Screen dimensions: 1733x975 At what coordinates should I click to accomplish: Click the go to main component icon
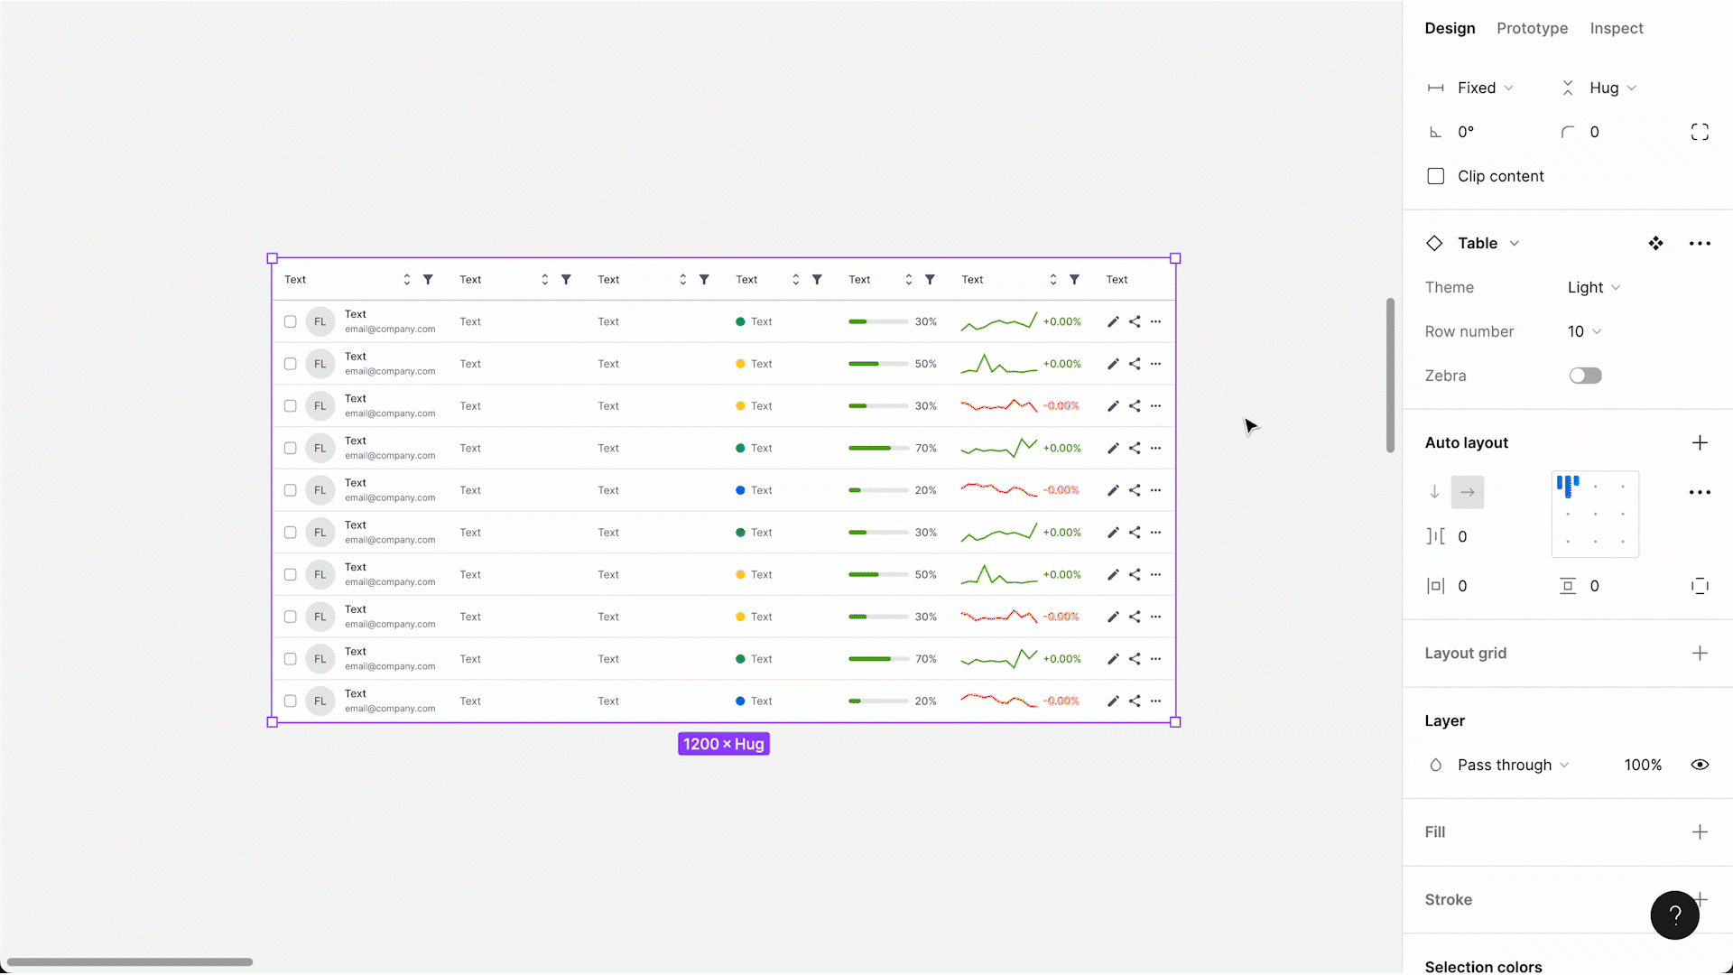tap(1655, 243)
